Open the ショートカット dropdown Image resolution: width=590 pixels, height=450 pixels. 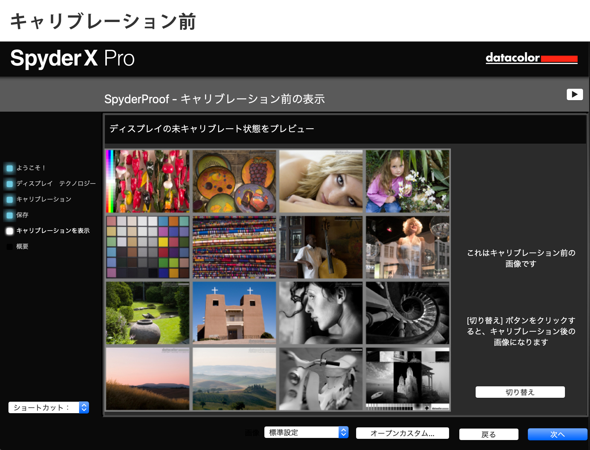coord(49,407)
